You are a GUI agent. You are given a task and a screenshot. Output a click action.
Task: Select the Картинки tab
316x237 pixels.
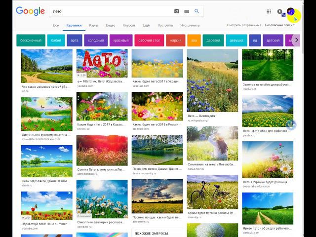tap(74, 25)
